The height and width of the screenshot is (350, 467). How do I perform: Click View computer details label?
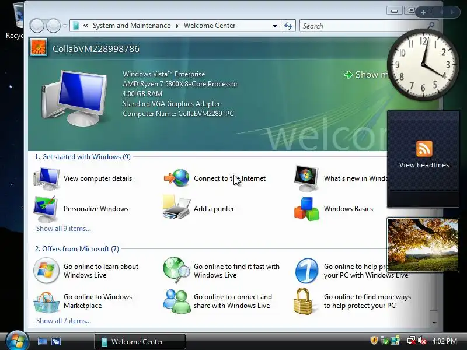97,178
